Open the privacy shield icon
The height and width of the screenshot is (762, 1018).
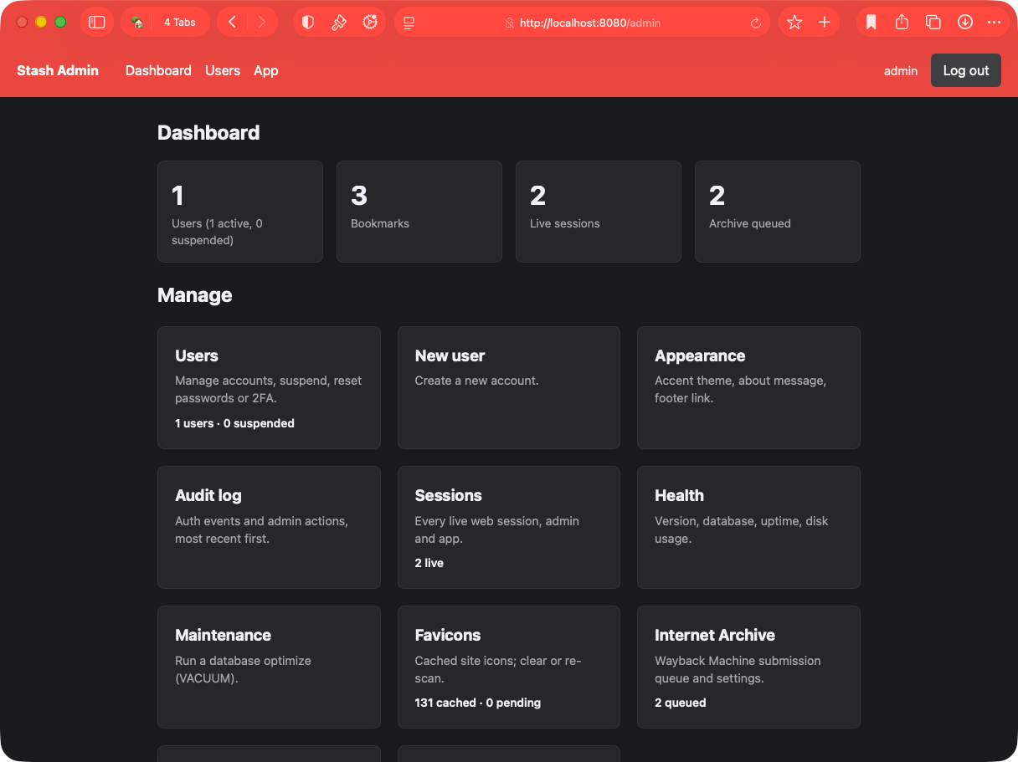(x=308, y=23)
